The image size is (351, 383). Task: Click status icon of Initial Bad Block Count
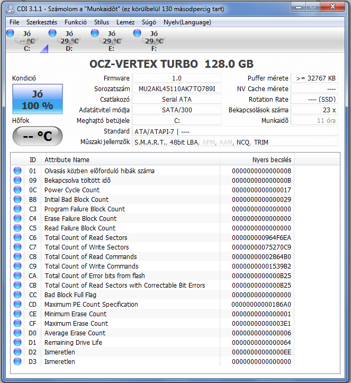coord(17,199)
